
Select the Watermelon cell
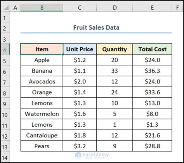(42, 114)
